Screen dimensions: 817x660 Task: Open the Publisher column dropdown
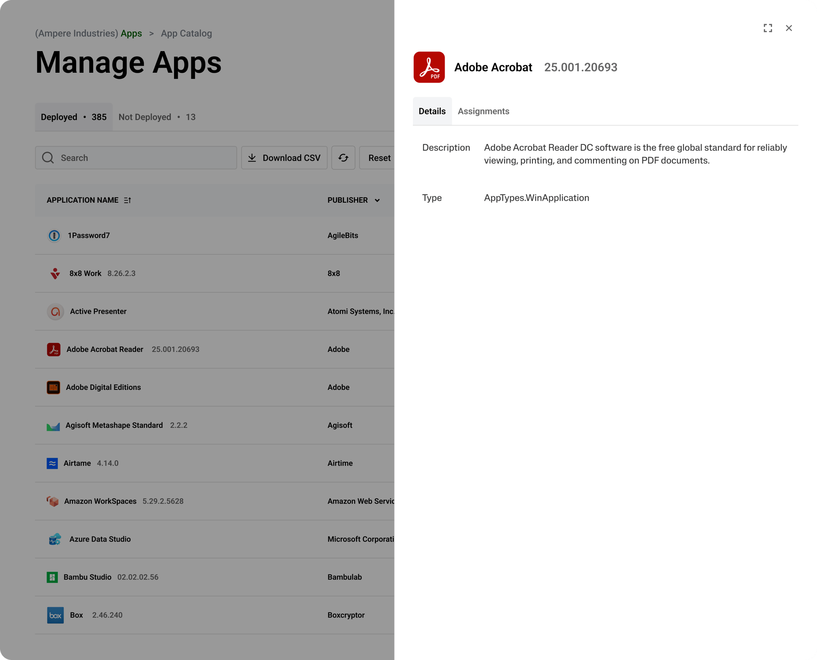(x=377, y=200)
